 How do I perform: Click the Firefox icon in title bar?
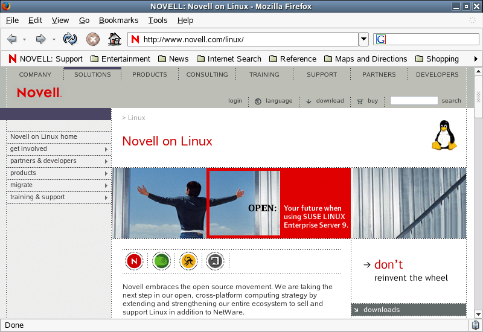pyautogui.click(x=6, y=6)
